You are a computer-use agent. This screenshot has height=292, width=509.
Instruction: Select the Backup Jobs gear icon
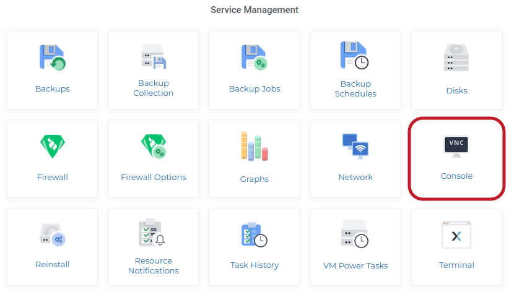pyautogui.click(x=254, y=58)
